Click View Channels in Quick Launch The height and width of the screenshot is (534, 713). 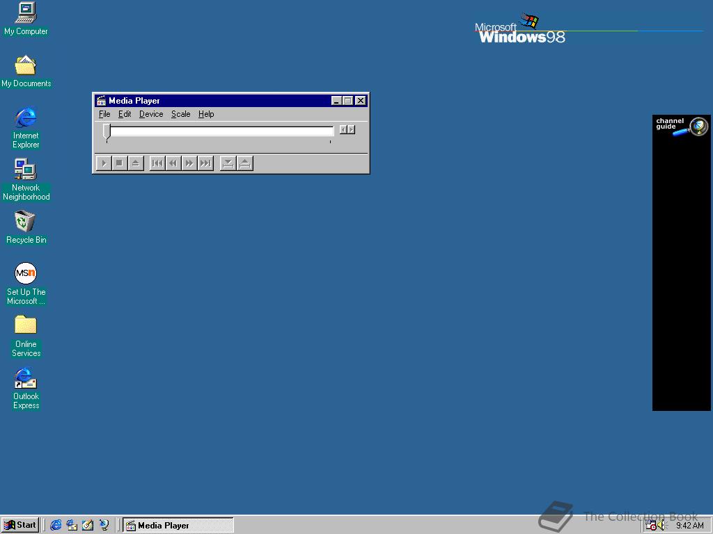(104, 526)
